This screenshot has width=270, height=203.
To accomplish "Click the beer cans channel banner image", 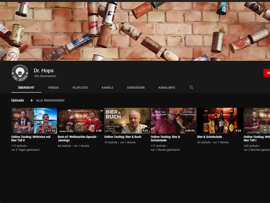I will click(x=135, y=31).
